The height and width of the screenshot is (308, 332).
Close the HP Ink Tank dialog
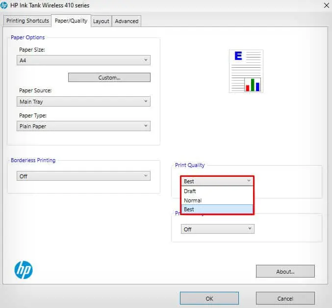326,5
